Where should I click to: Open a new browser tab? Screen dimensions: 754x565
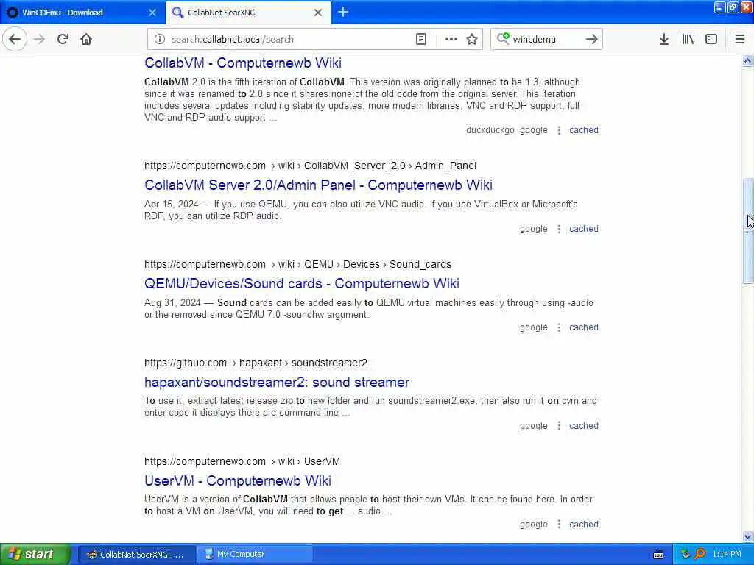pyautogui.click(x=343, y=12)
